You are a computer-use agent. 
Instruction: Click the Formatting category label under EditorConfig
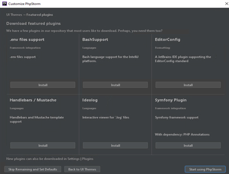point(162,48)
